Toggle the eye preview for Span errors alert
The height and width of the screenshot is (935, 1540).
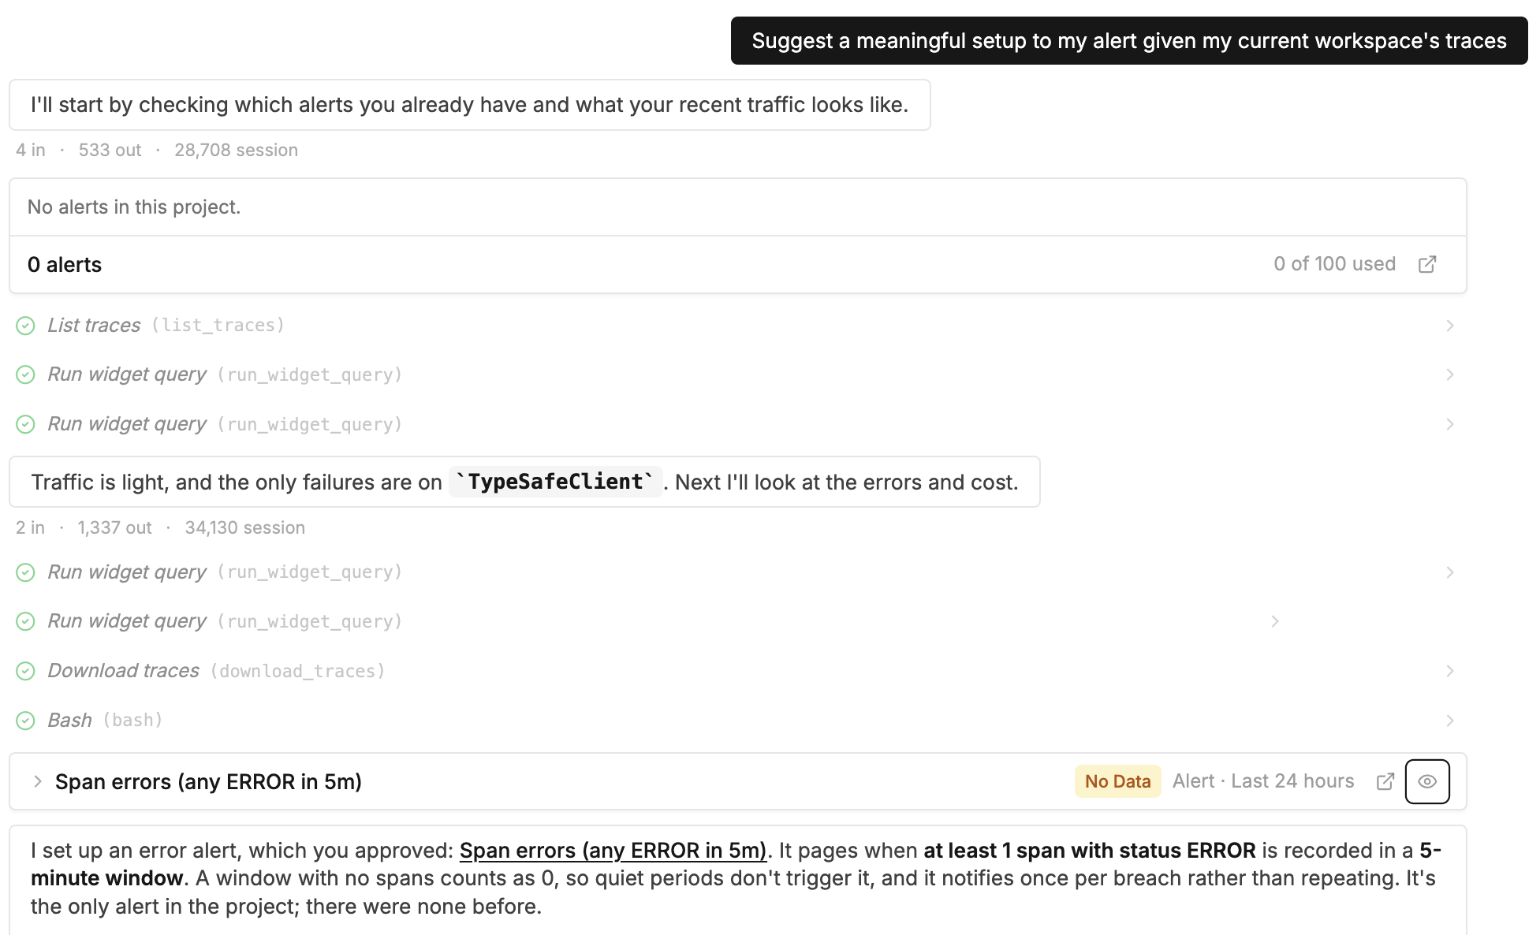click(x=1427, y=781)
